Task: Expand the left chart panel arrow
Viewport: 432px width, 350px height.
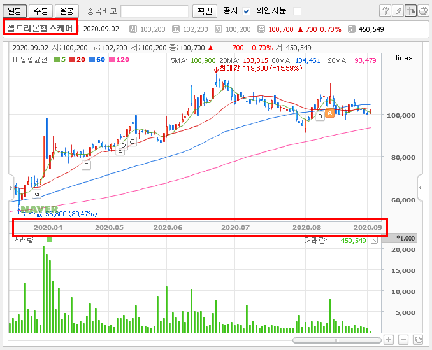Action: 11,188
